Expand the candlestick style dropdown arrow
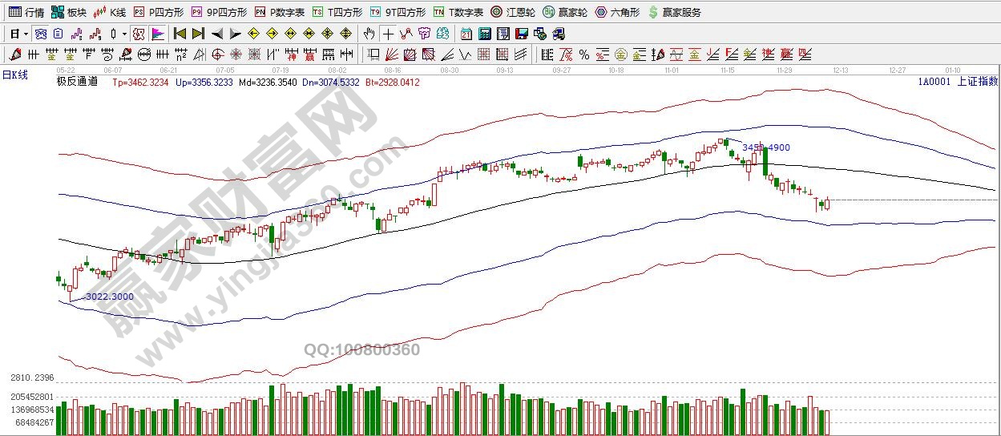This screenshot has width=1001, height=436. click(x=123, y=34)
